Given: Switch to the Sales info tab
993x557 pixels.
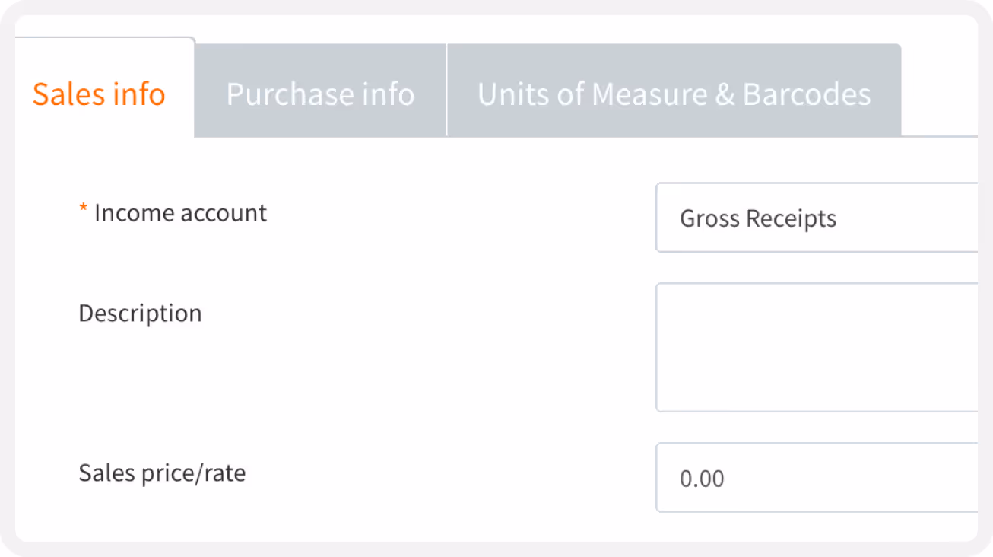Looking at the screenshot, I should (99, 94).
